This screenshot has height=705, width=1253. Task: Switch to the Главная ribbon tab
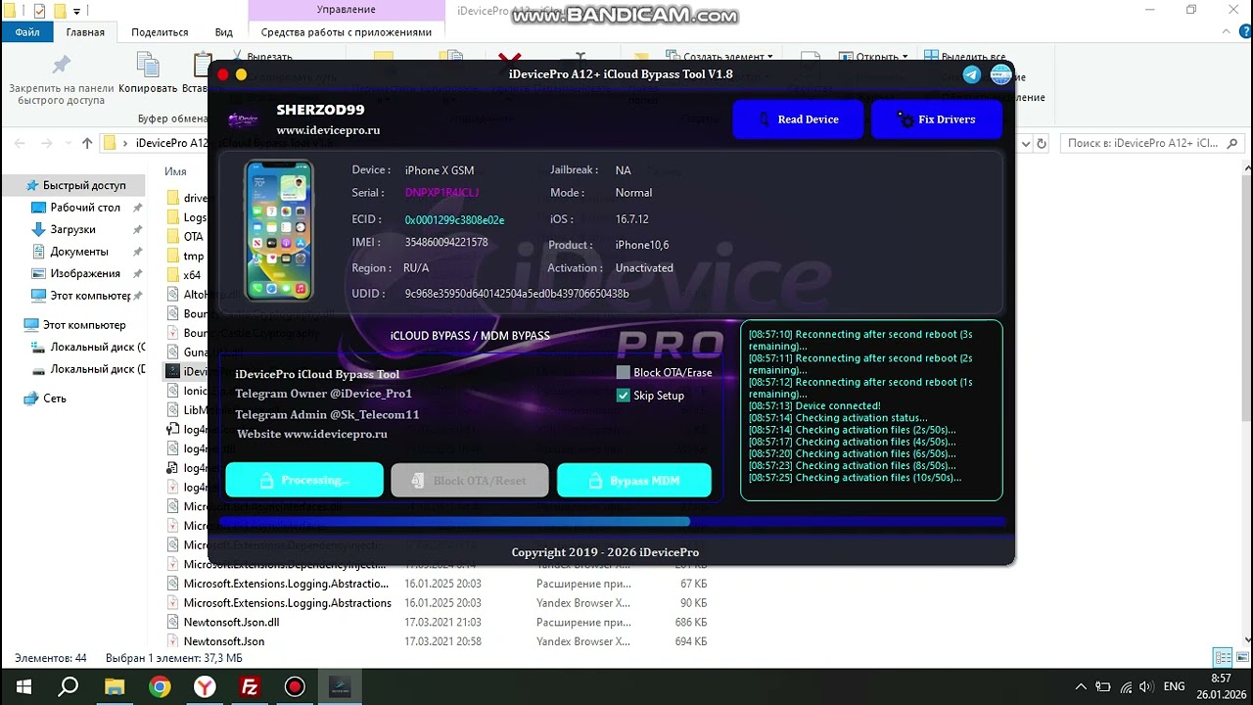(x=85, y=32)
